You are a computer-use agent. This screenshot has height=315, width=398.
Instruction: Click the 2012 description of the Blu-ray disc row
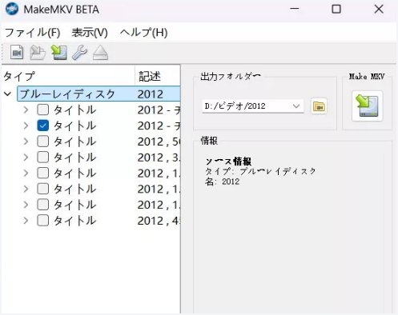(x=151, y=94)
